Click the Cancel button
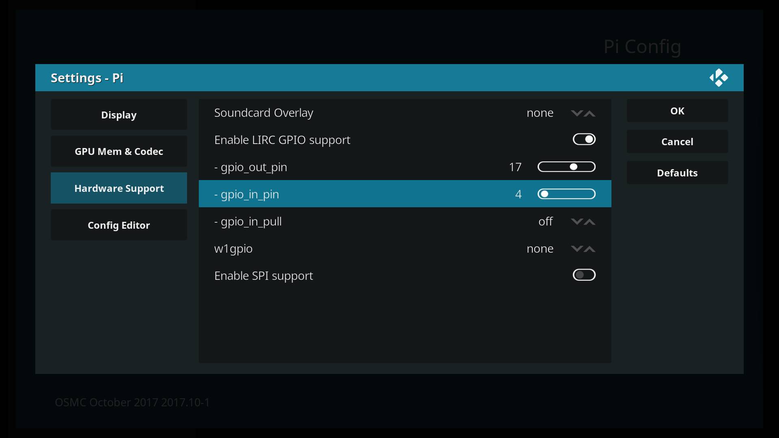Image resolution: width=779 pixels, height=438 pixels. click(x=677, y=142)
